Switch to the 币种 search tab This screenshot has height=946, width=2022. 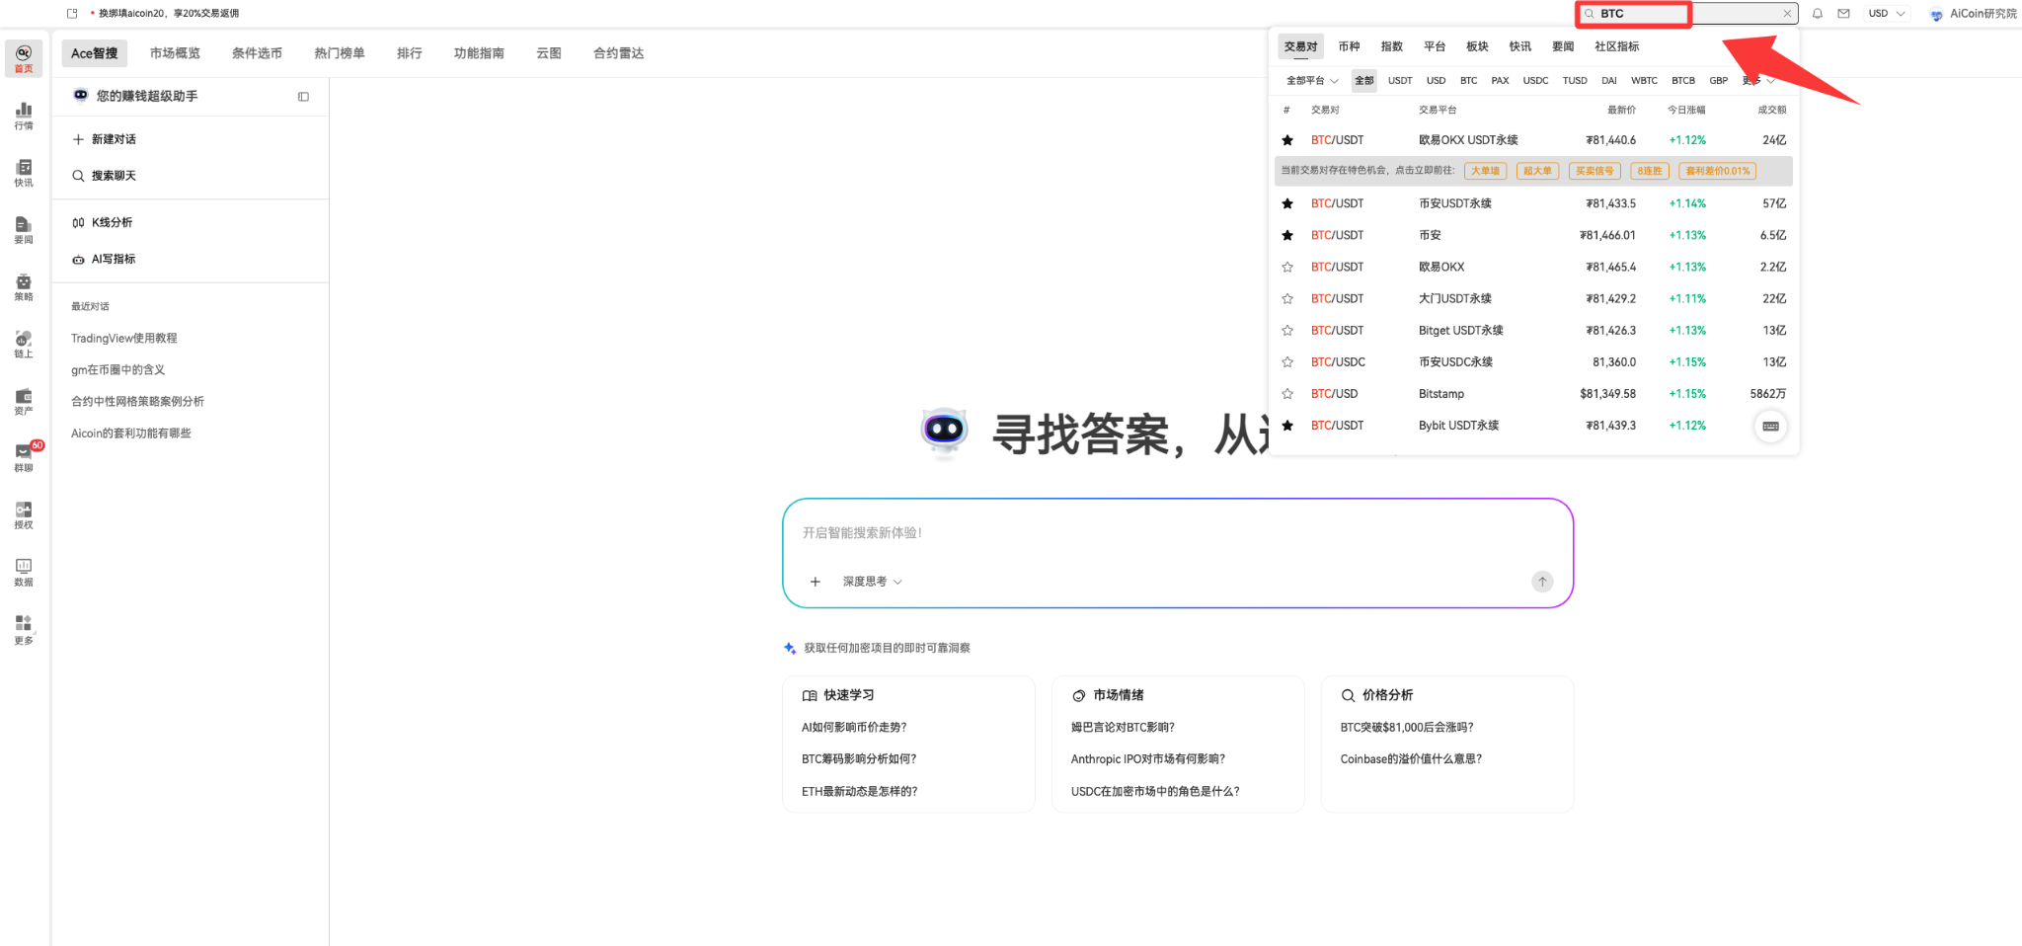[x=1349, y=46]
